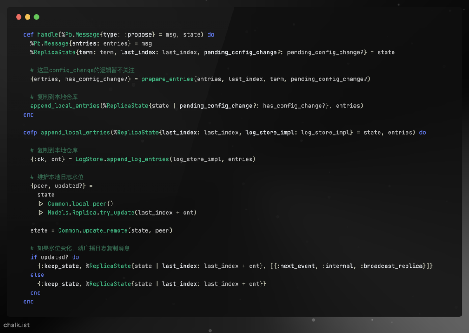
Task: Click the "log_store_impl:" key in defp line
Action: click(x=271, y=133)
